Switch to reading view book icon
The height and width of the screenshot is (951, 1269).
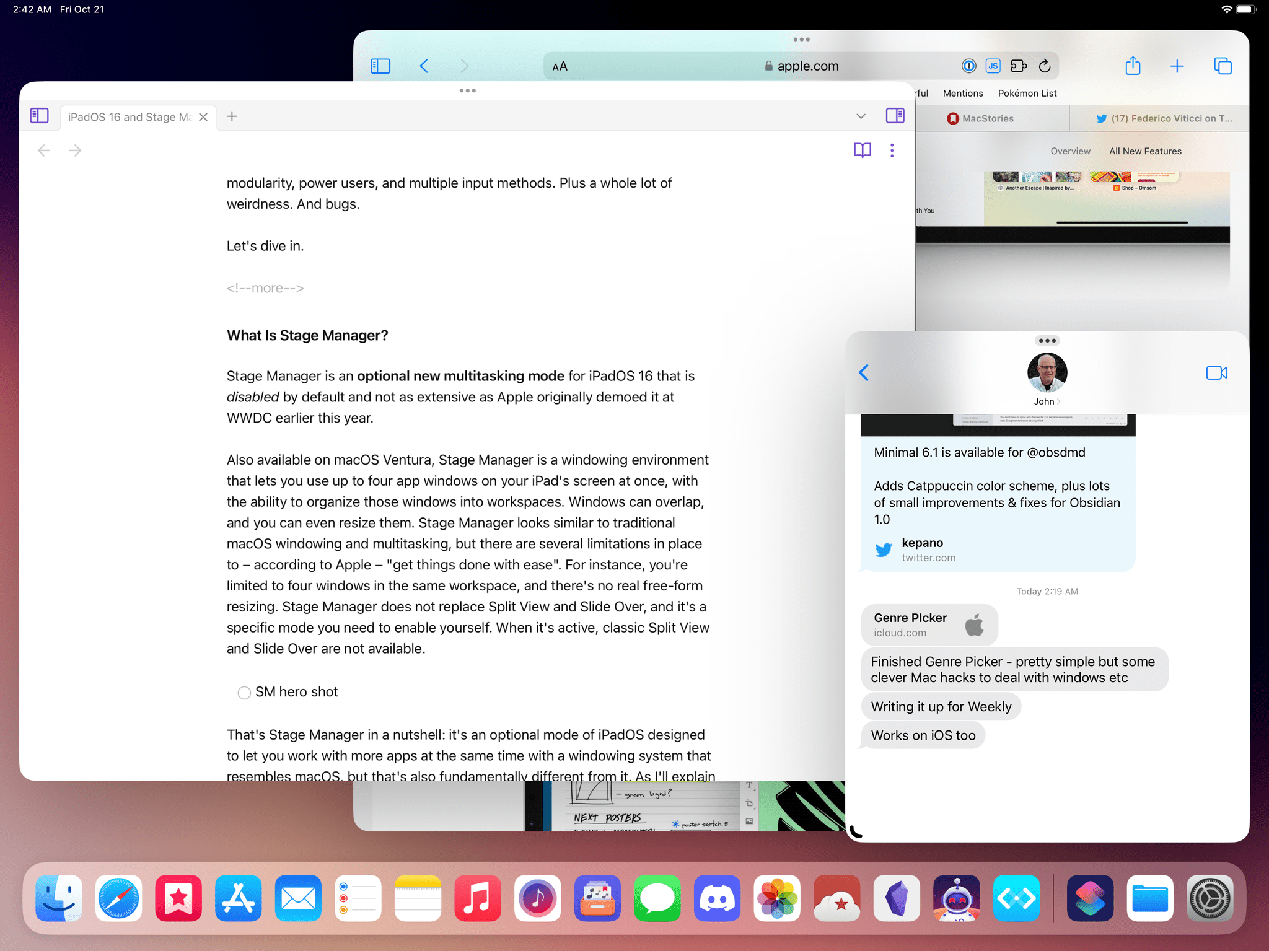862,151
